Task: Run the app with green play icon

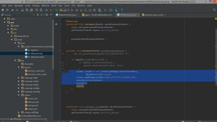Action: click(x=72, y=10)
